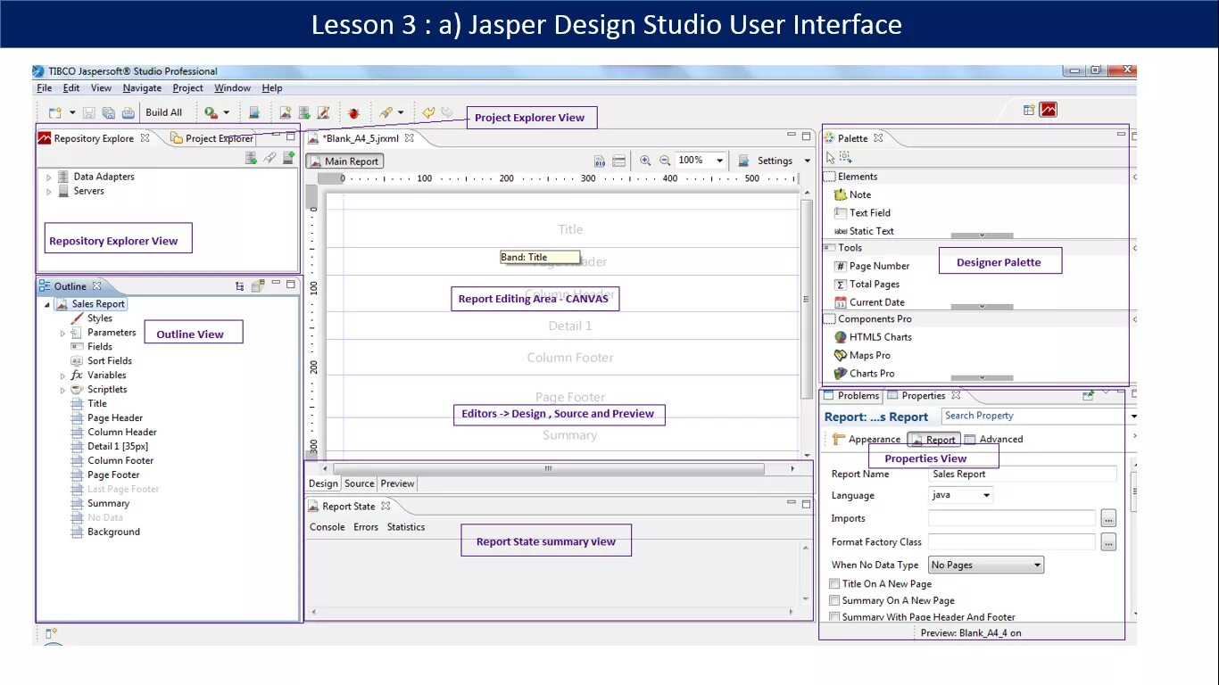
Task: Click the Statistics link in Report State
Action: pyautogui.click(x=406, y=527)
